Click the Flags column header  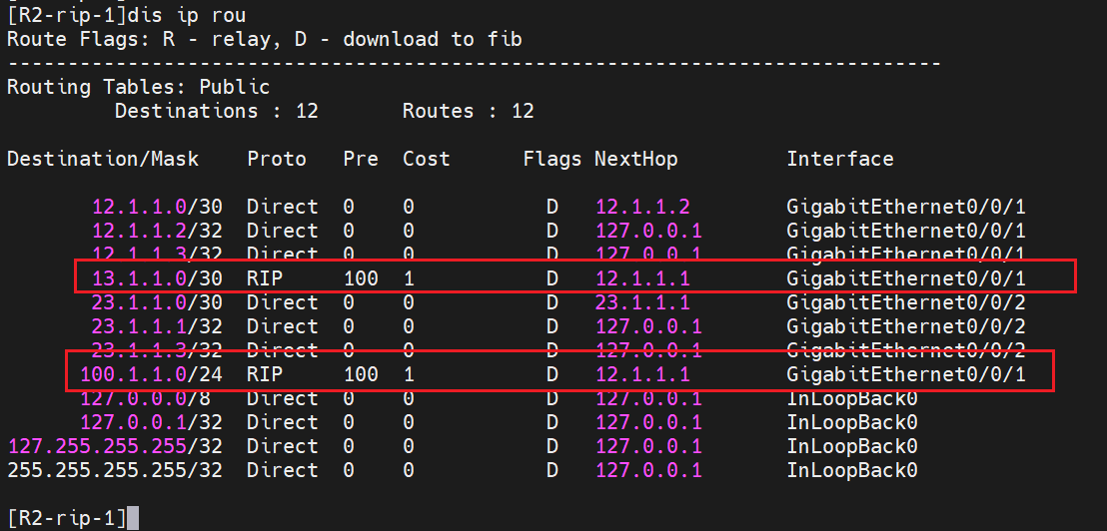[552, 159]
